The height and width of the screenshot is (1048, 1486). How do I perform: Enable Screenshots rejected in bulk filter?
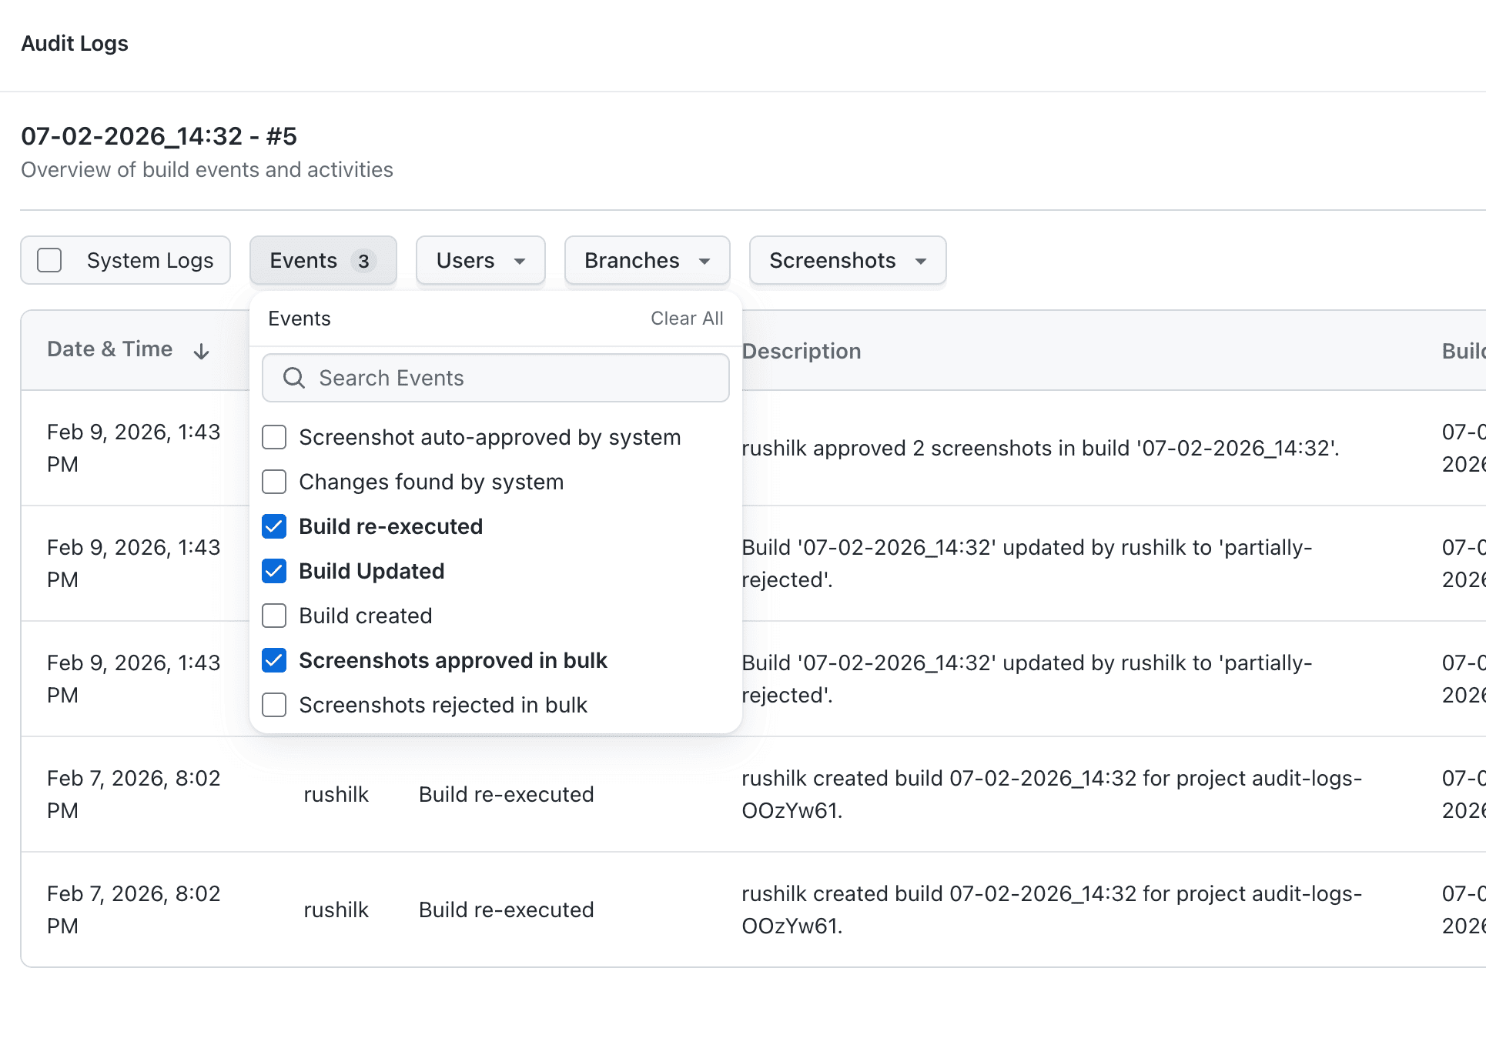click(x=274, y=705)
